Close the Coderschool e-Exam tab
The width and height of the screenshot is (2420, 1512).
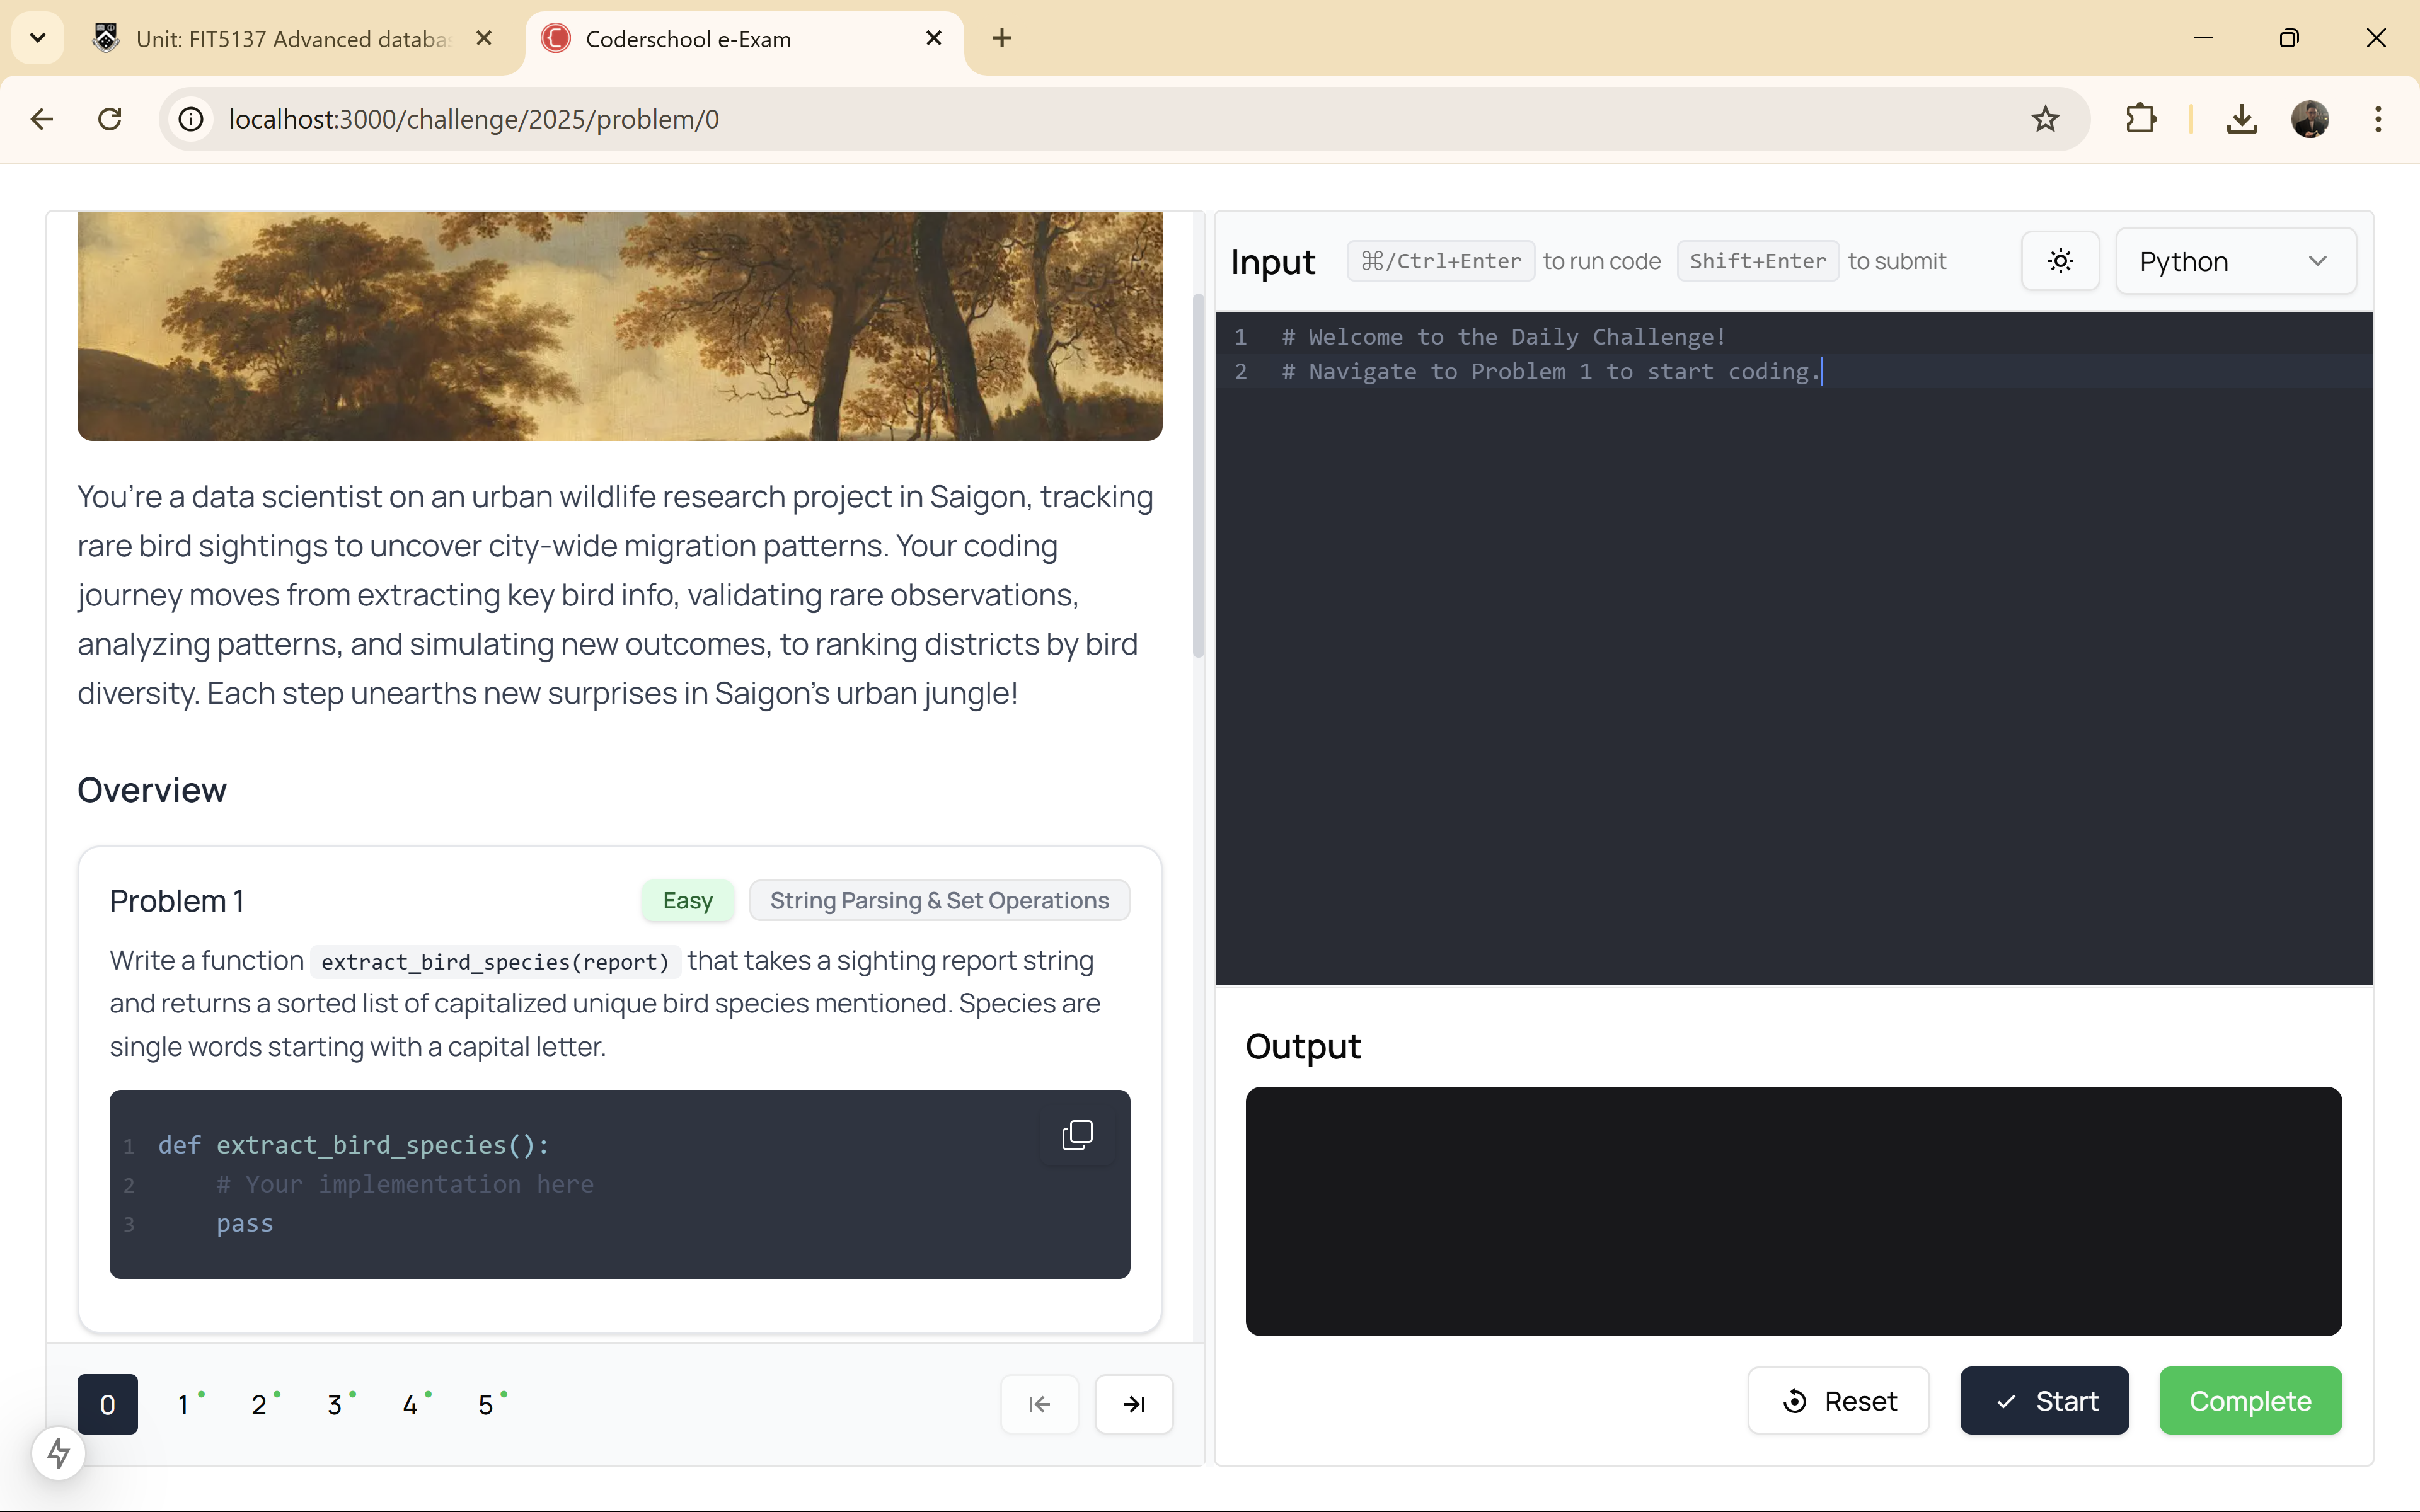pos(934,38)
